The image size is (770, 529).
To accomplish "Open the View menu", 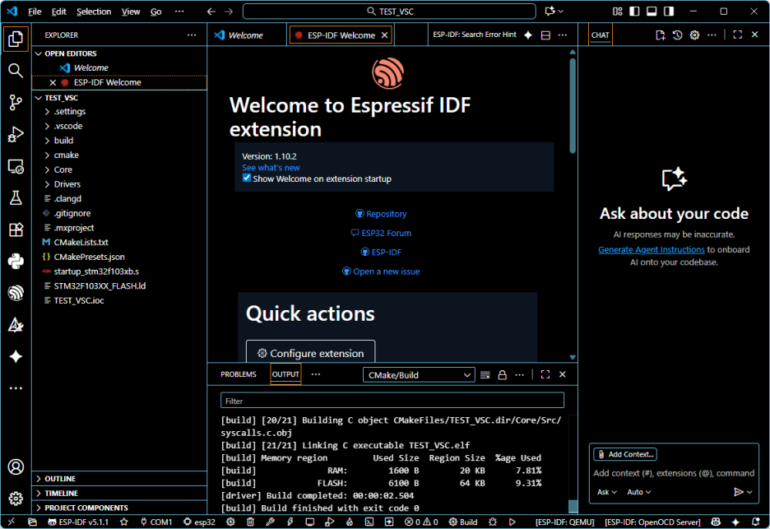I will [x=131, y=12].
